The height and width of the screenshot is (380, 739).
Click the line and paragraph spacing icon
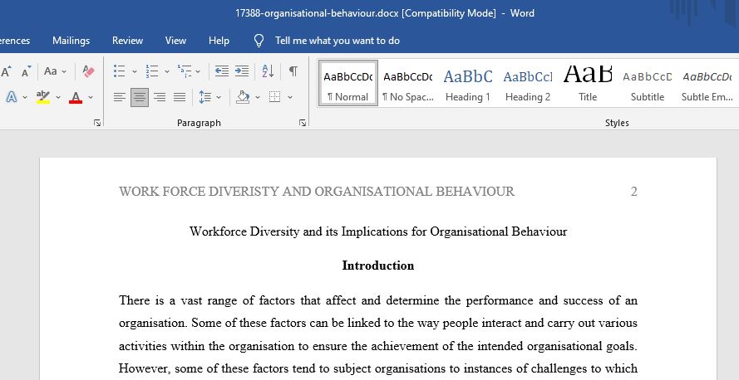[x=205, y=97]
